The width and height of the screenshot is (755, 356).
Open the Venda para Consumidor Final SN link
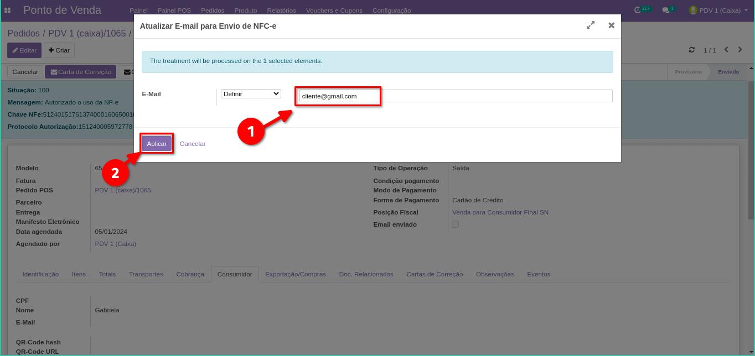coord(500,212)
